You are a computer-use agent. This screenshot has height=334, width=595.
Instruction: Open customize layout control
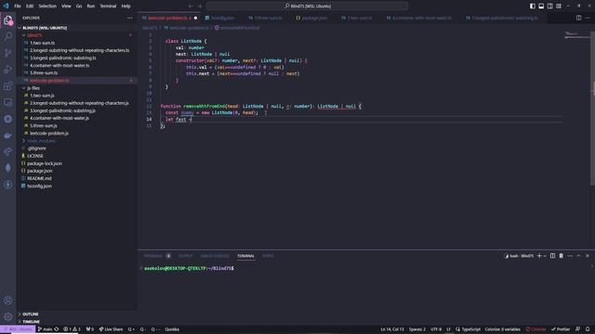(x=559, y=6)
